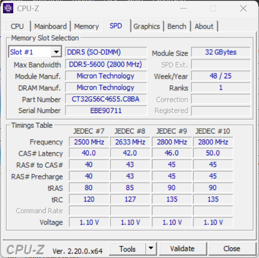Click RAS# Precharge JEDEC #7 value 40

(89, 176)
